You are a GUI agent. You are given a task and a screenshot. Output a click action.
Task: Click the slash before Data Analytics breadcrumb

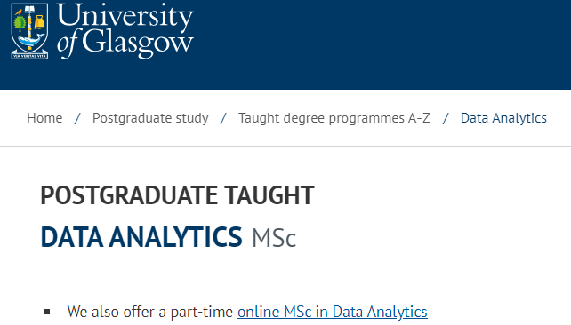pyautogui.click(x=446, y=118)
